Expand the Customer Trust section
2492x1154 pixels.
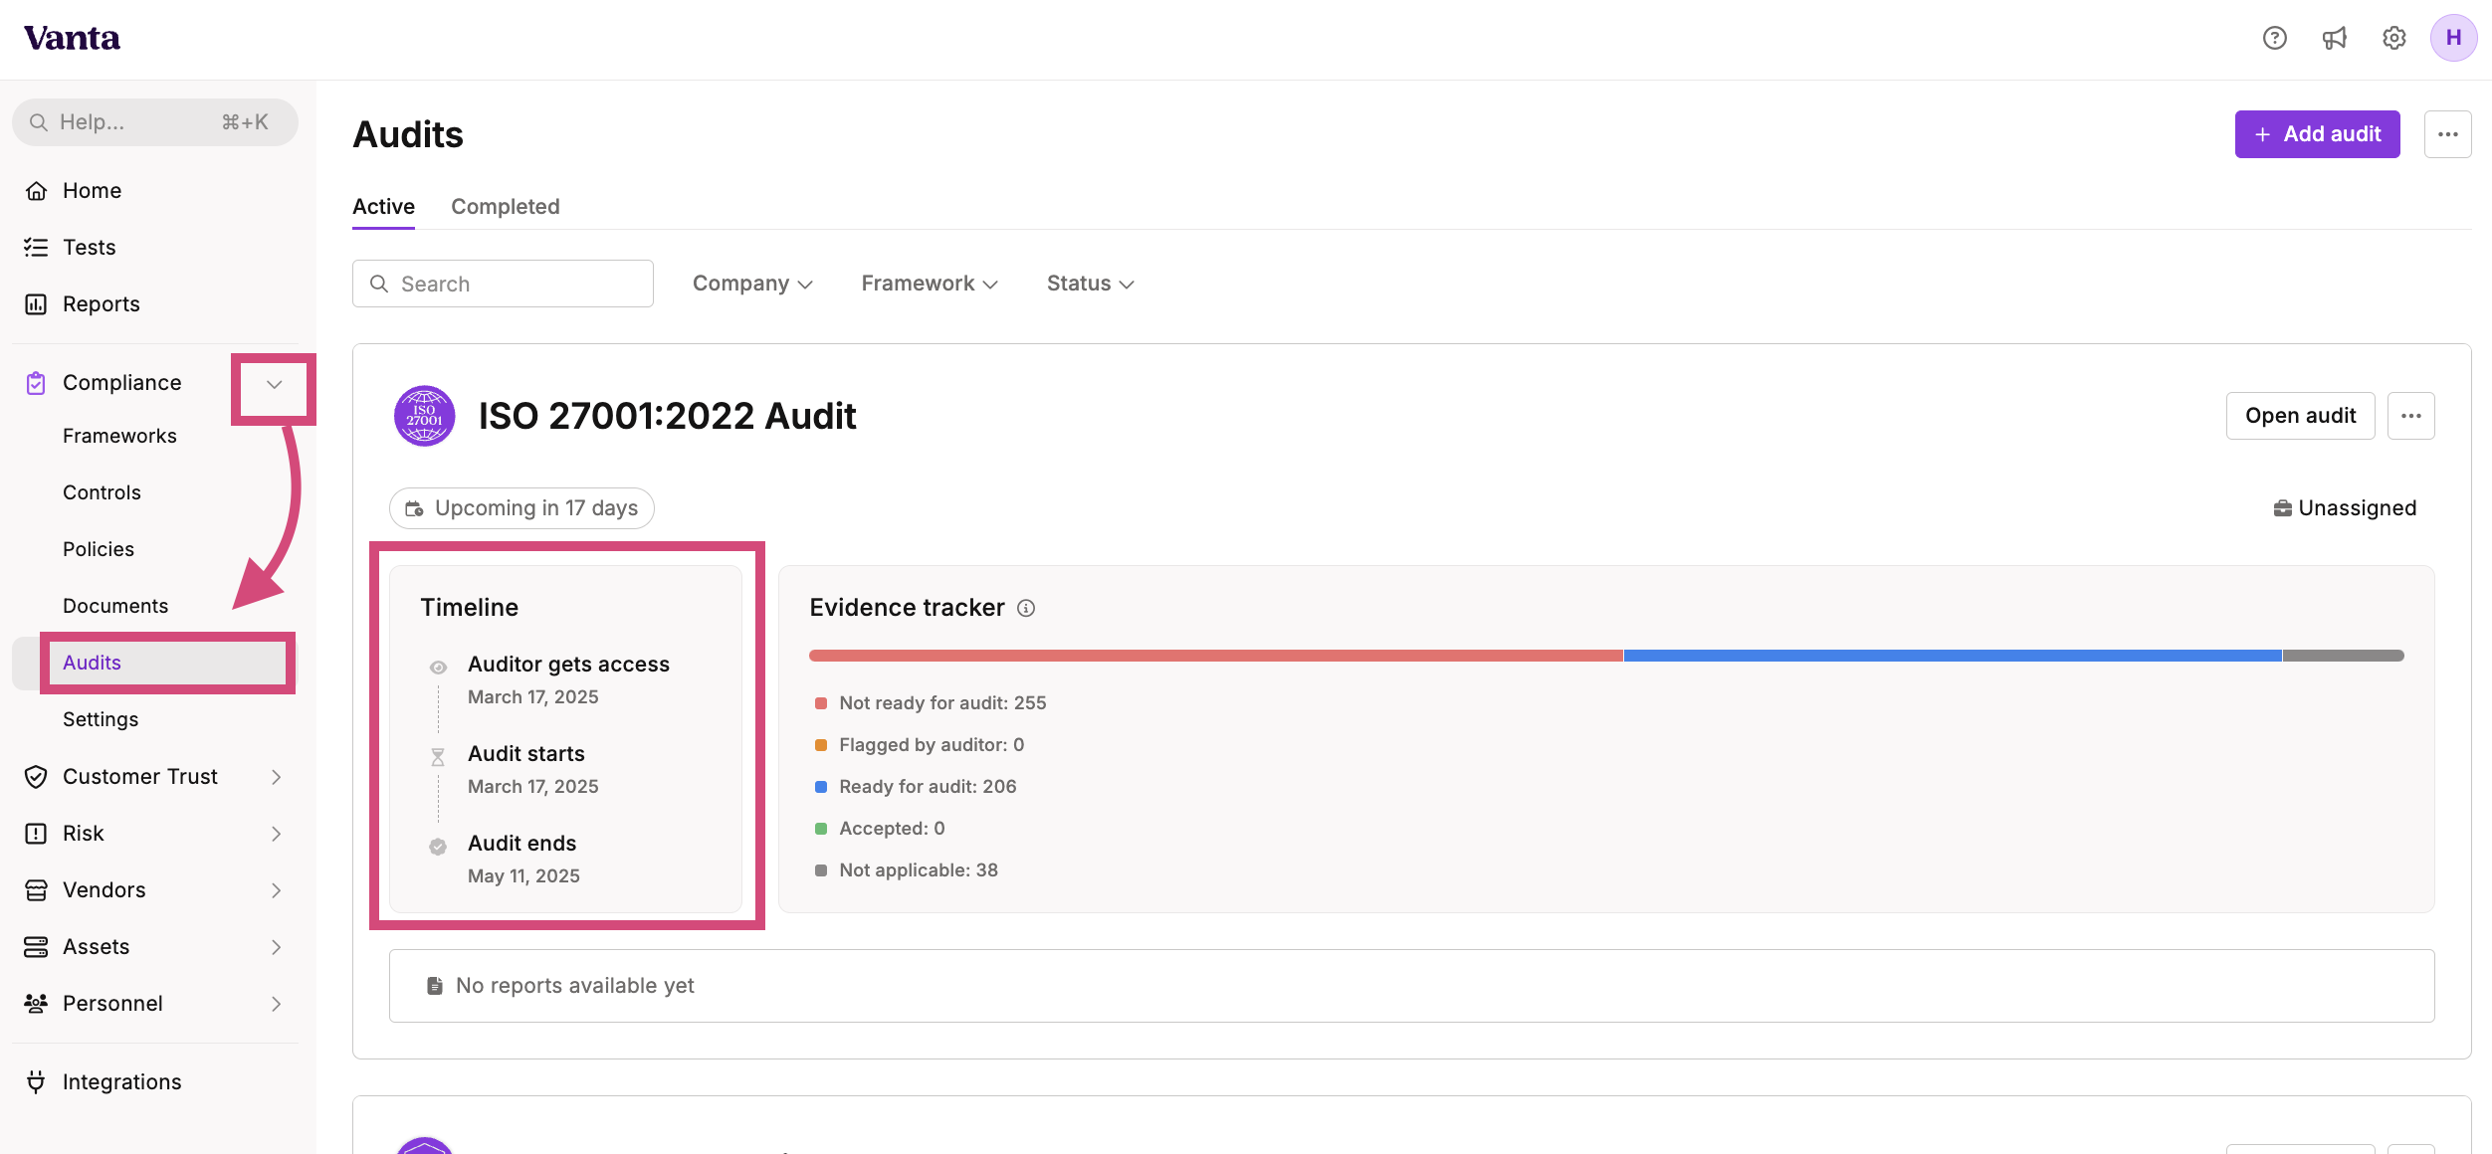[x=277, y=777]
